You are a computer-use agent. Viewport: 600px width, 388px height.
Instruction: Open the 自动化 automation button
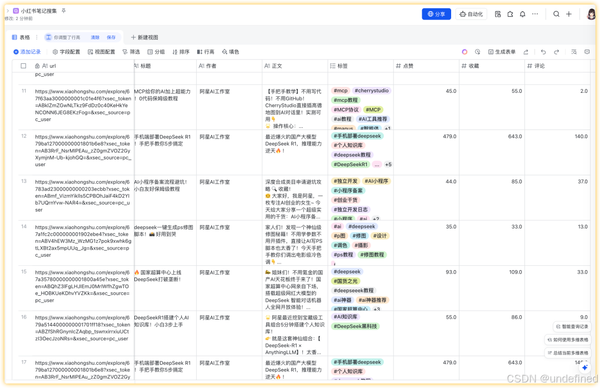pyautogui.click(x=471, y=14)
